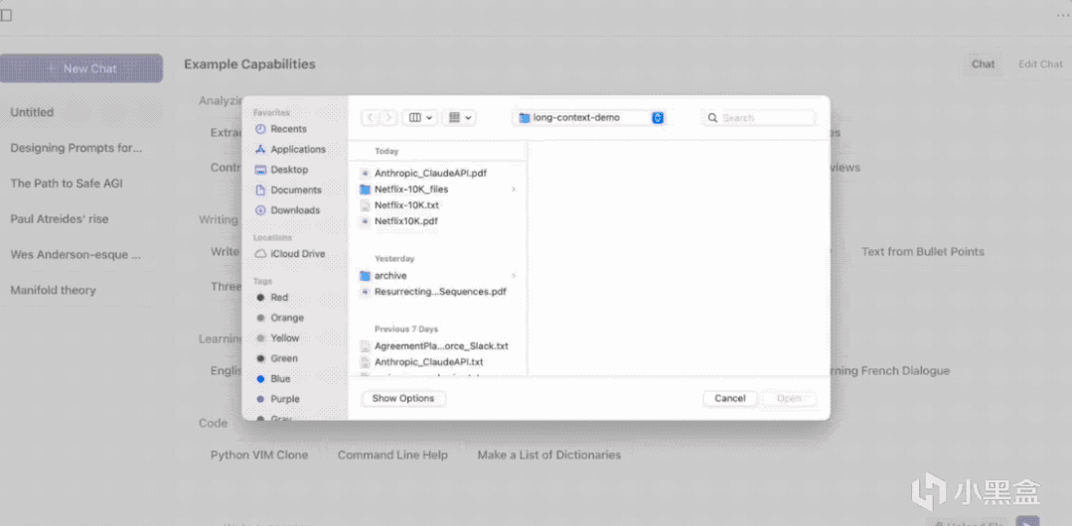The image size is (1072, 526).
Task: Go forward in the file dialog
Action: [388, 117]
